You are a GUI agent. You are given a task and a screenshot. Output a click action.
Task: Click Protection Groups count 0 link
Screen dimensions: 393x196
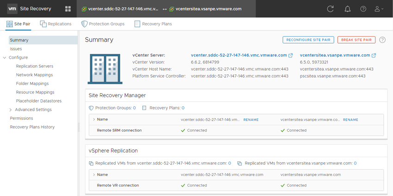coord(135,108)
